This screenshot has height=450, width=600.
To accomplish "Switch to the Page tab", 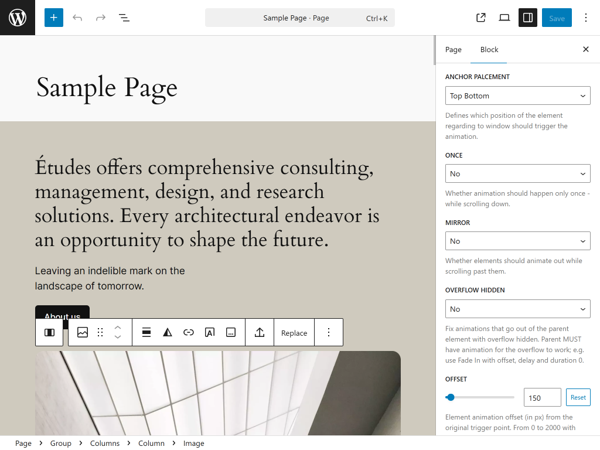I will point(453,50).
